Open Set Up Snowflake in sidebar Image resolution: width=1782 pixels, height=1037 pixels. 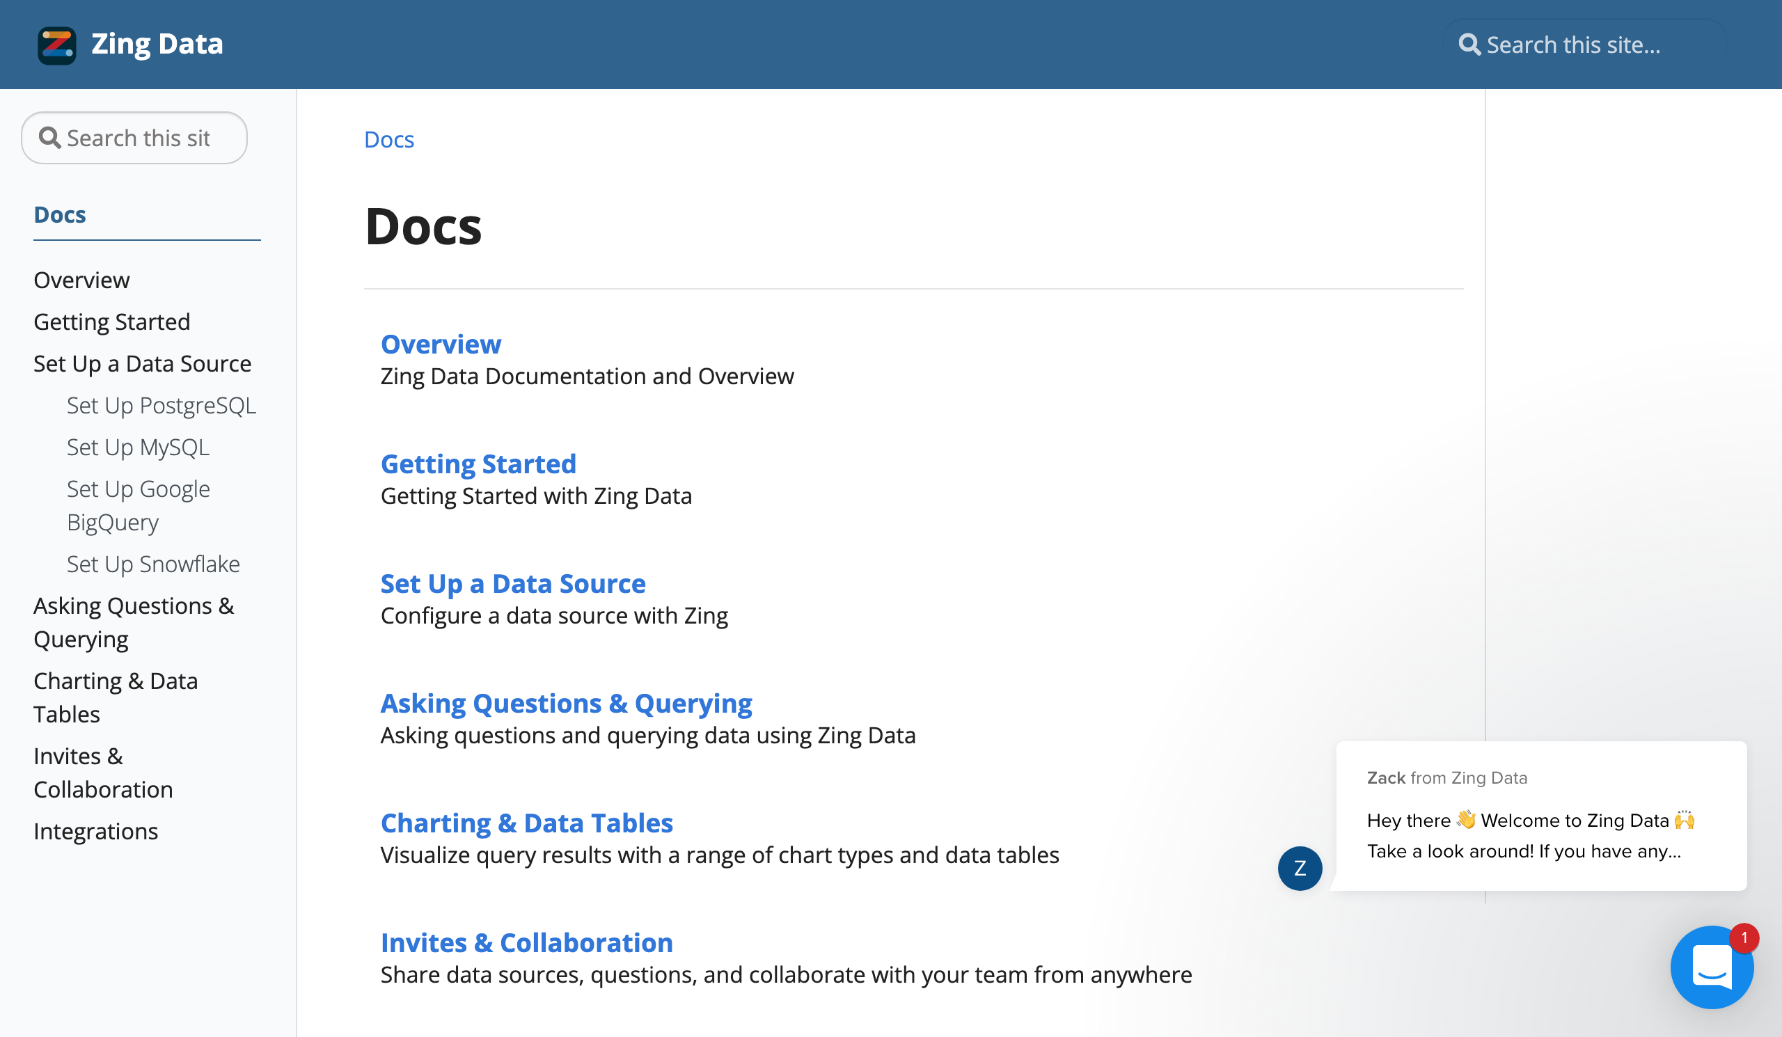153,564
